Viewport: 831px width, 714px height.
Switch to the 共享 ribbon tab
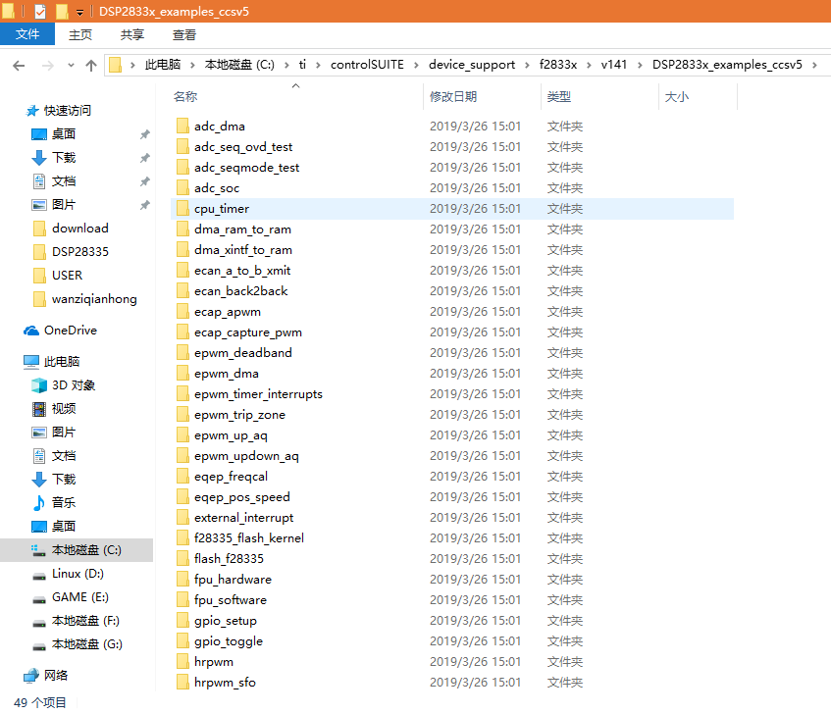click(132, 35)
